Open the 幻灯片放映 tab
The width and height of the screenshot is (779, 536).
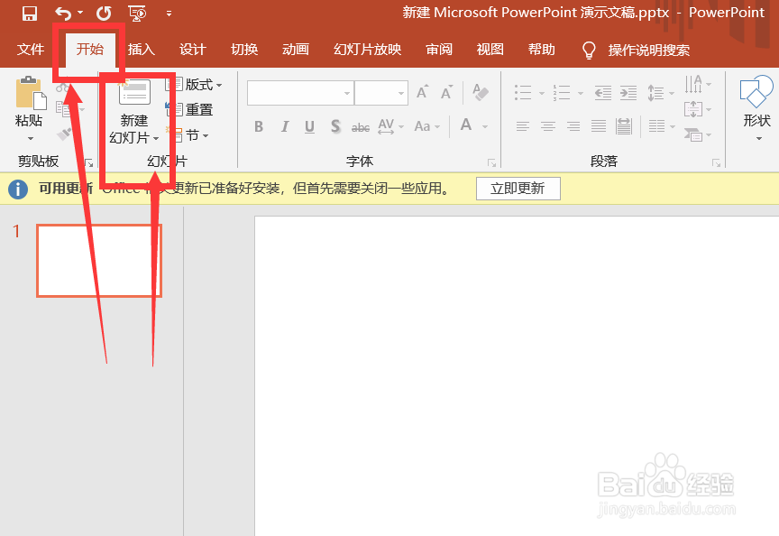click(367, 50)
